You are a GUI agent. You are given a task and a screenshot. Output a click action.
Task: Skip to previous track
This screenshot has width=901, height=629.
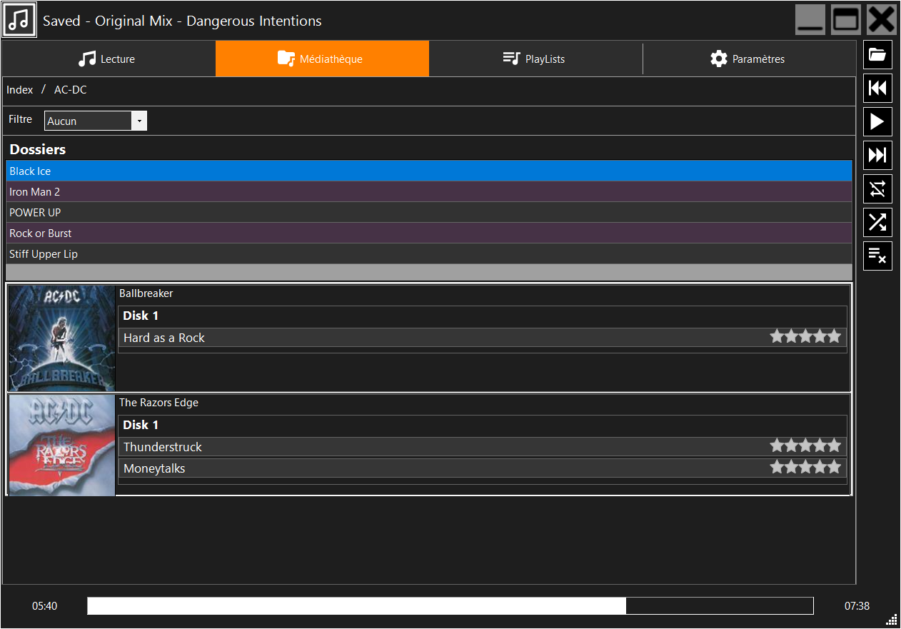(x=877, y=89)
